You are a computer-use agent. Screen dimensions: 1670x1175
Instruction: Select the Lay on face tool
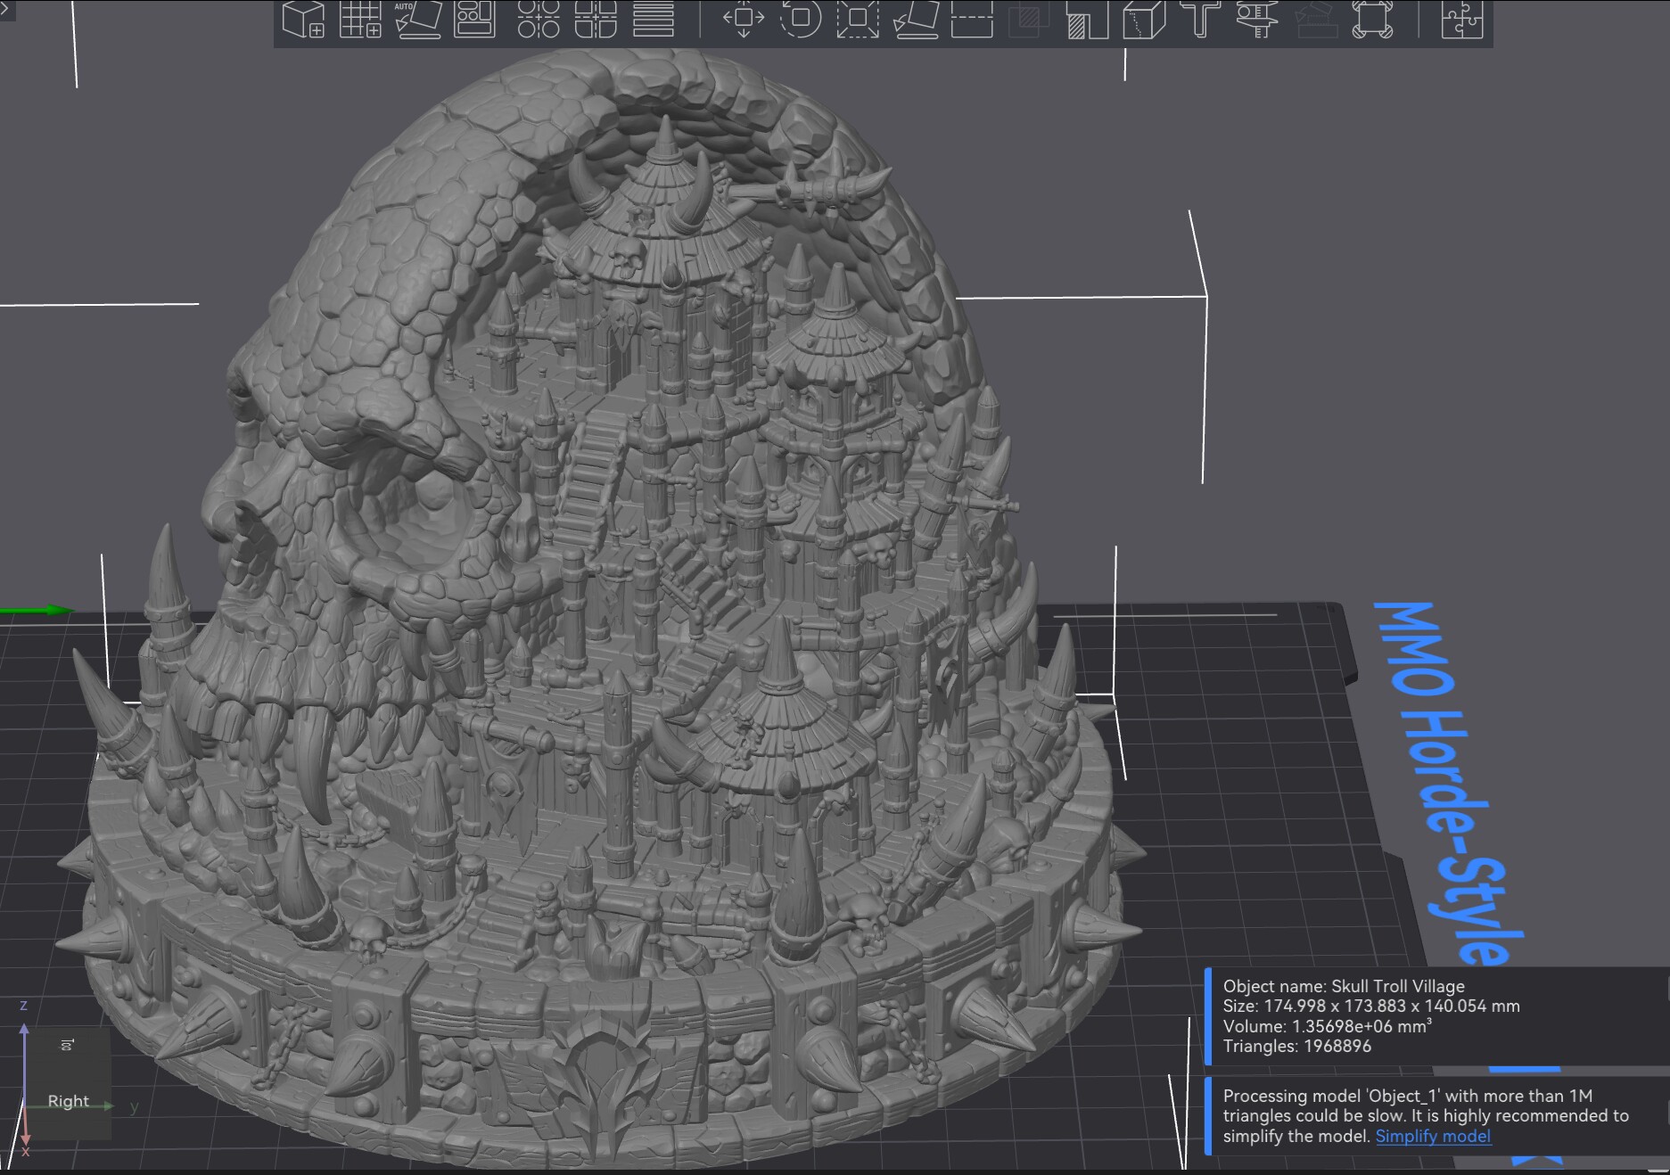[x=916, y=20]
